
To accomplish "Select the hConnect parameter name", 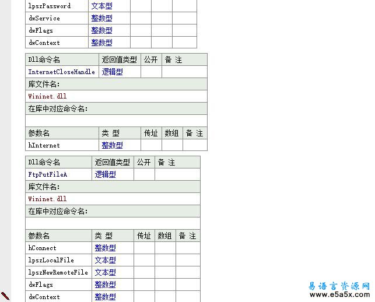I will (x=42, y=248).
